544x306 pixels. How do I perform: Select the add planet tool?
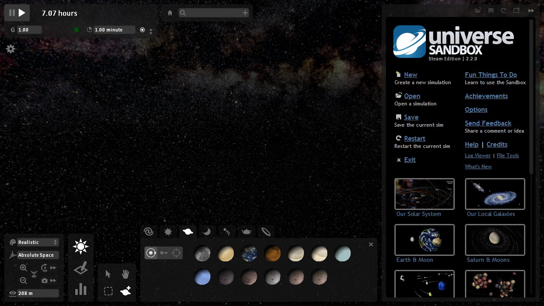click(x=125, y=291)
